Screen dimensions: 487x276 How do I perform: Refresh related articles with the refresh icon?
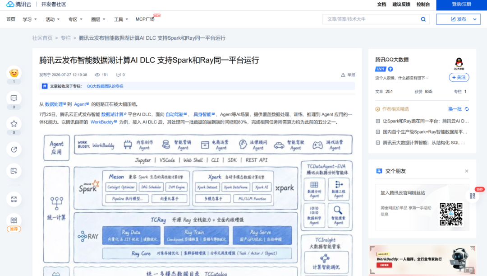point(467,109)
